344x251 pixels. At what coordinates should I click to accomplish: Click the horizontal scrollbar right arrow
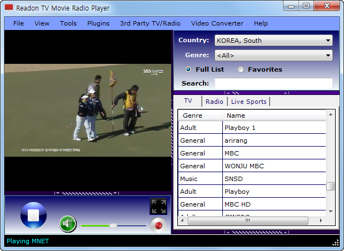pyautogui.click(x=321, y=220)
